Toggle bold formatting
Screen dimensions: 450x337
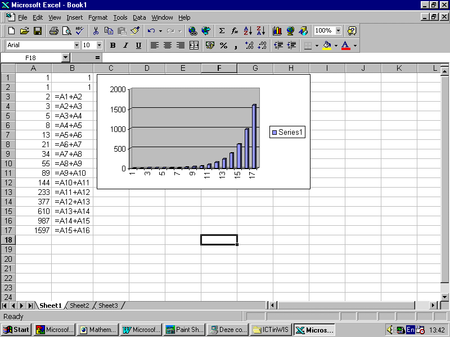[113, 45]
